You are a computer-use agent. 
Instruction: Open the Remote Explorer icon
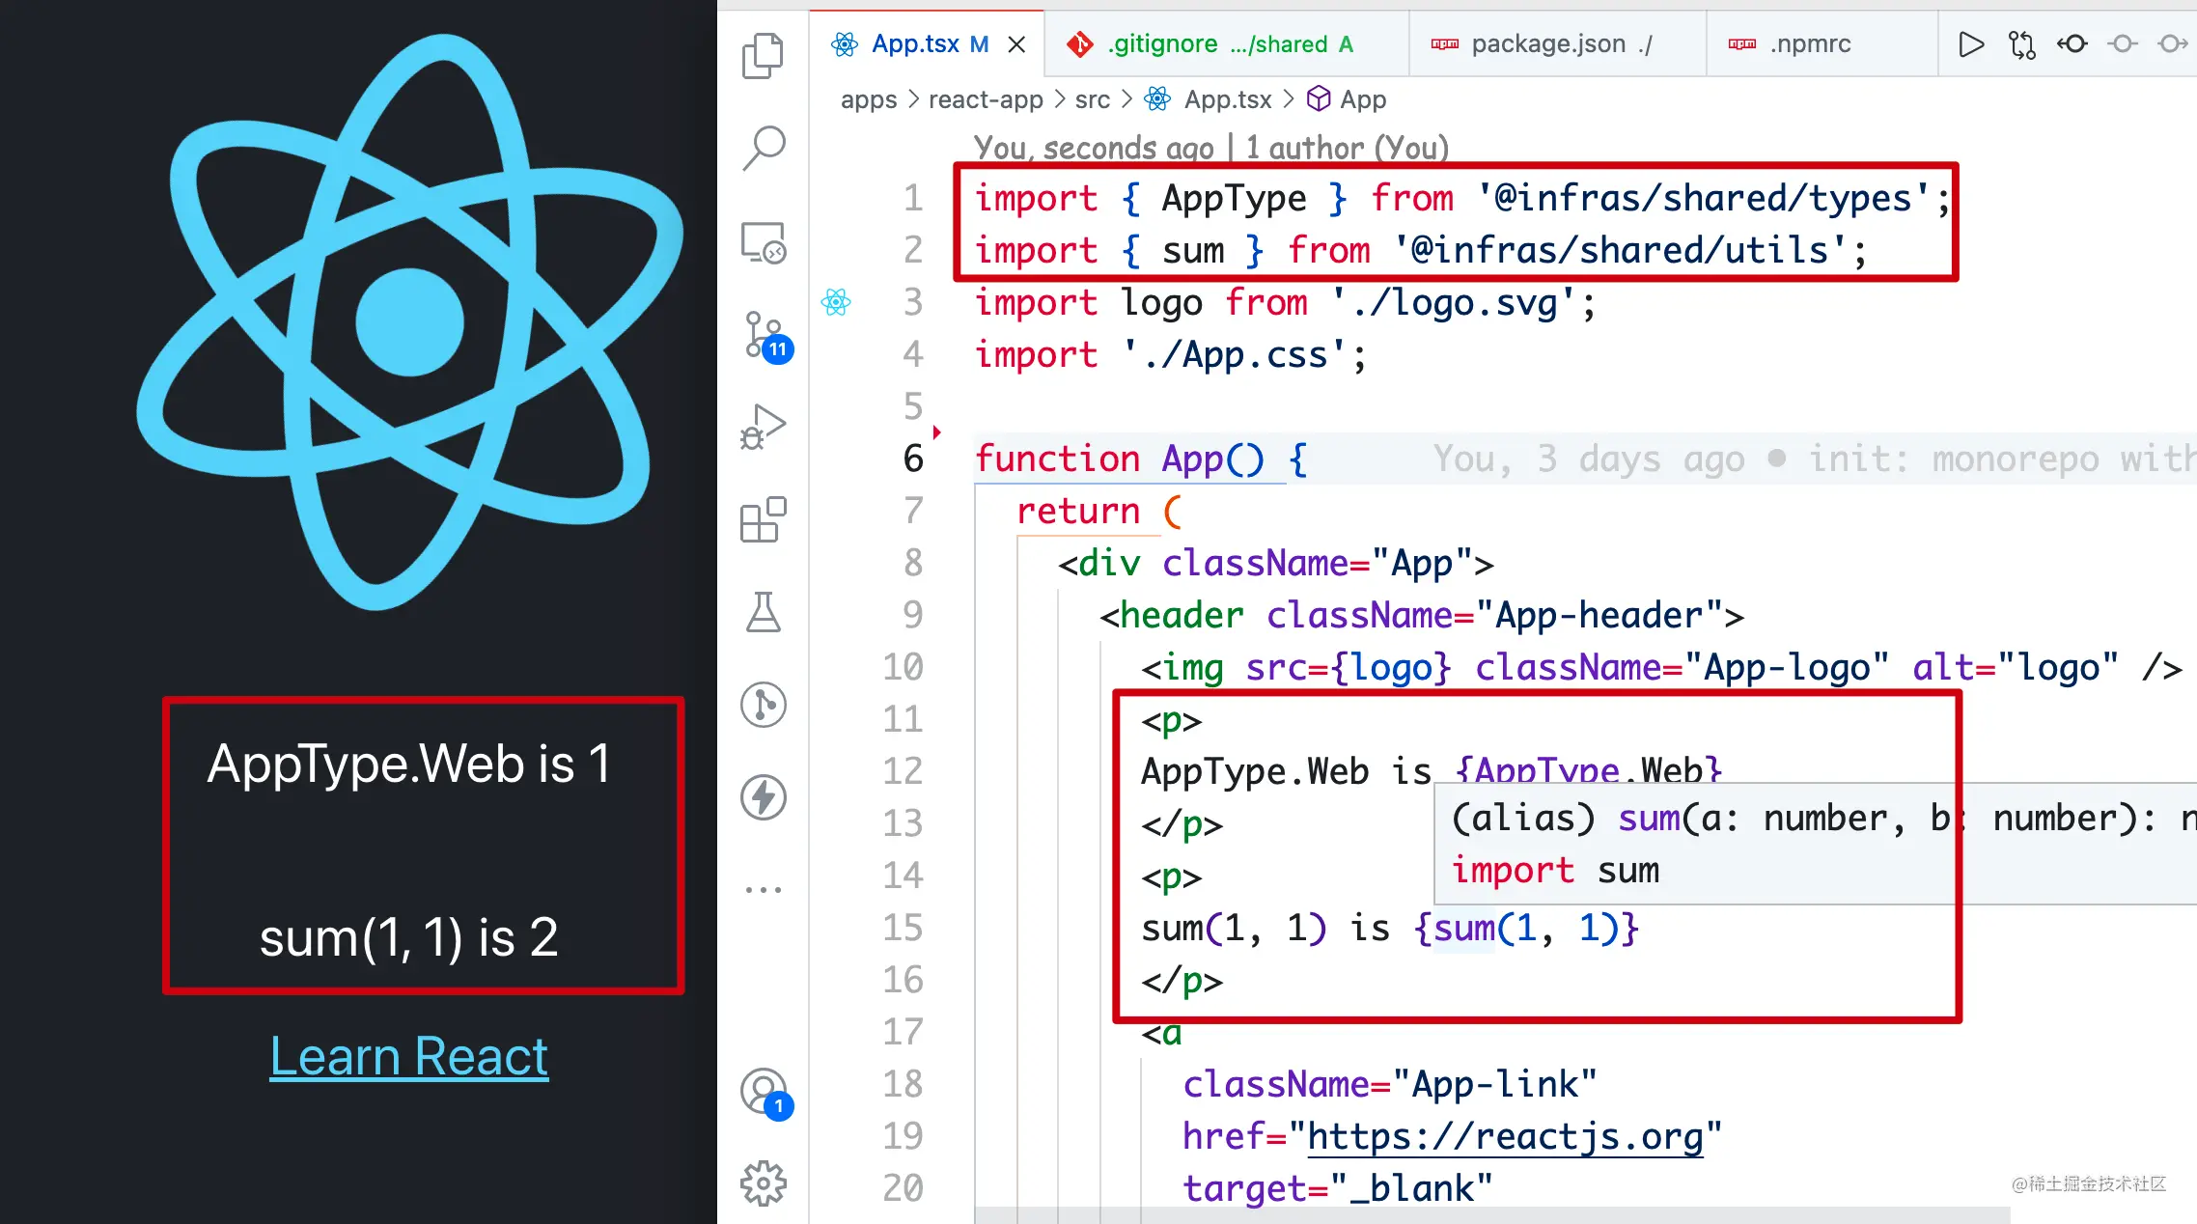[x=763, y=243]
